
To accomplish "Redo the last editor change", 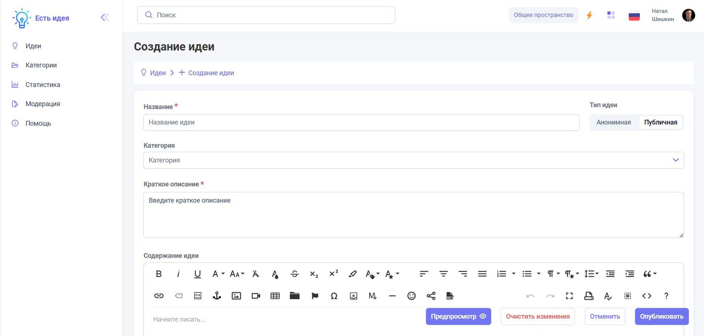I will point(550,296).
